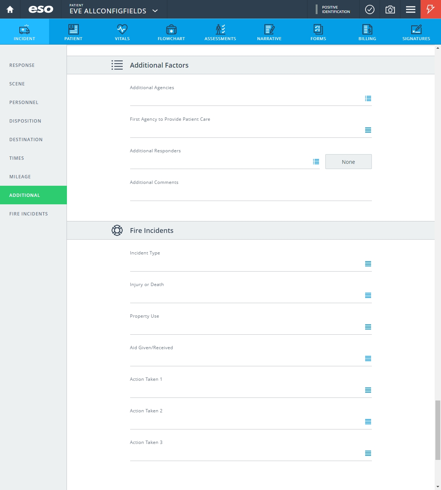Image resolution: width=441 pixels, height=490 pixels.
Task: Open Additional Responders list picker
Action: coord(316,162)
